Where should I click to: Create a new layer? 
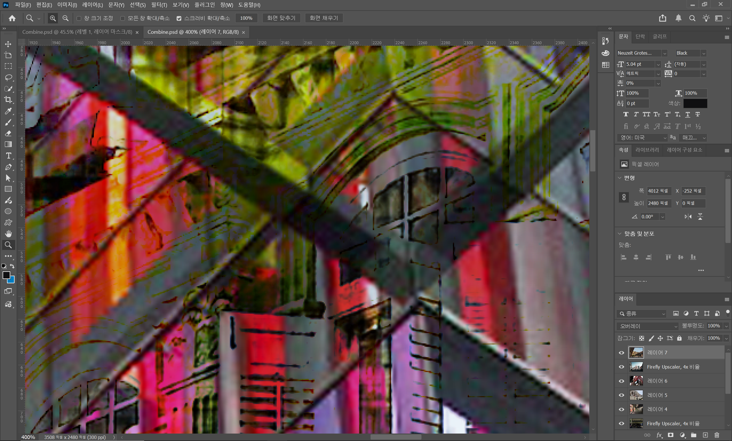(706, 435)
